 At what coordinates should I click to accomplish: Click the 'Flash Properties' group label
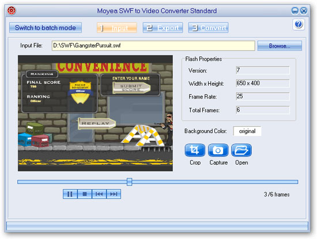point(203,59)
